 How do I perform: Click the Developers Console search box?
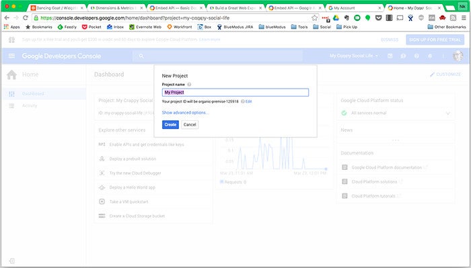coord(218,56)
